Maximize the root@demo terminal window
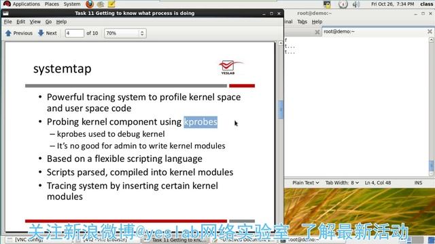 coord(423,14)
